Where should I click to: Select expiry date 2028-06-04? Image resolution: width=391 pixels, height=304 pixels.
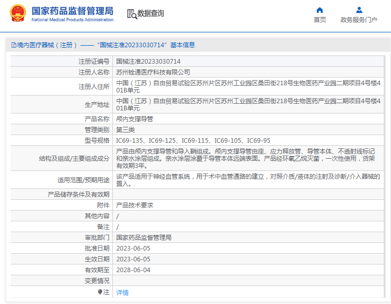[133, 270]
